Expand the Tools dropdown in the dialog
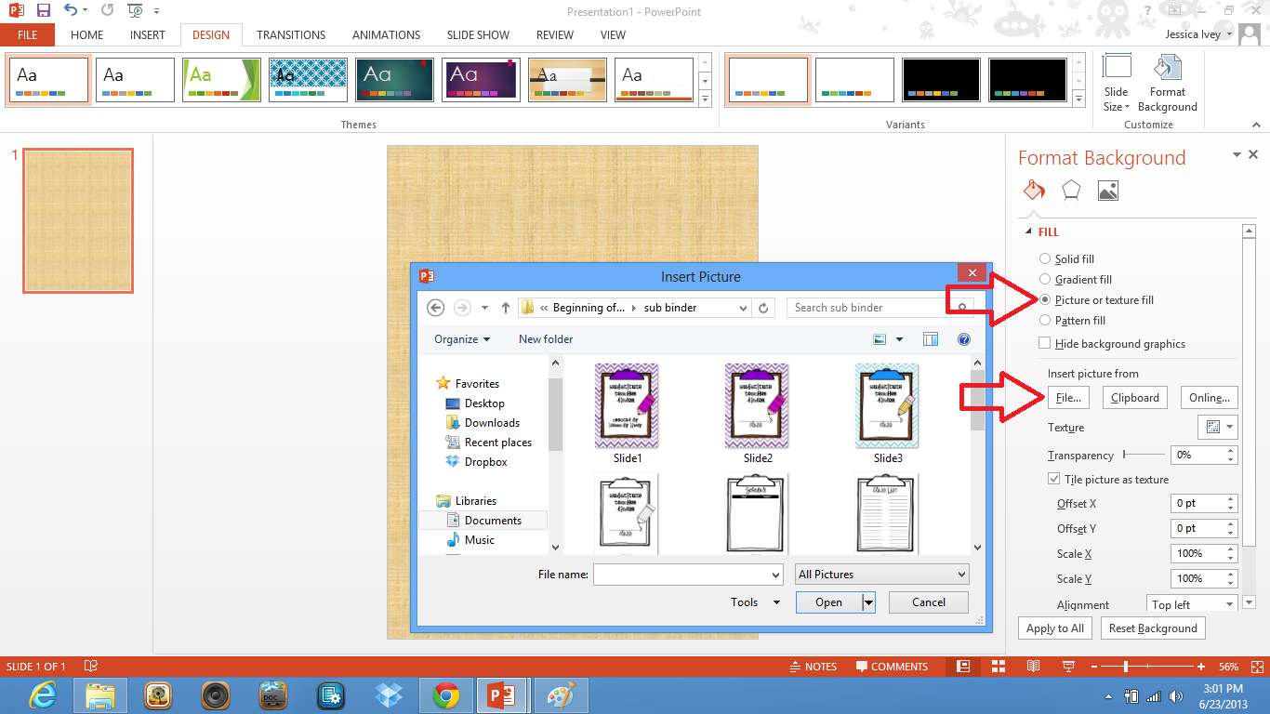The width and height of the screenshot is (1270, 714). click(x=756, y=602)
